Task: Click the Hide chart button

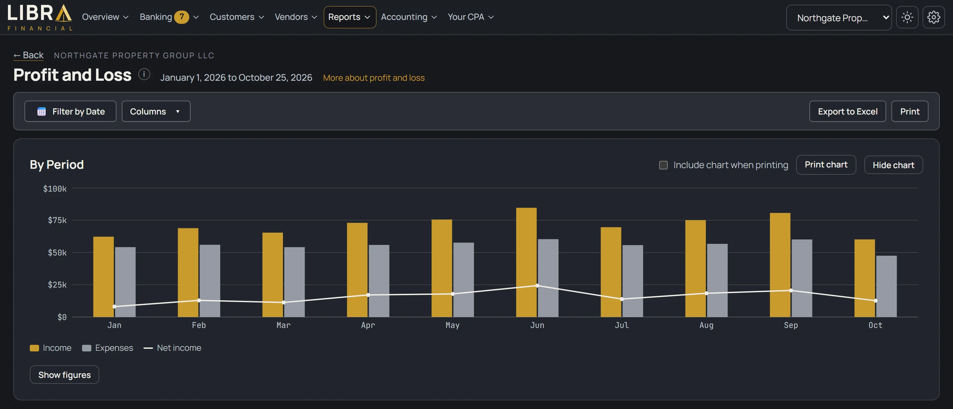Action: pyautogui.click(x=893, y=165)
